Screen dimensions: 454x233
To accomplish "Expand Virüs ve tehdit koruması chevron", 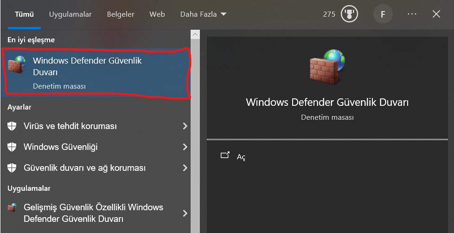I will click(x=185, y=126).
